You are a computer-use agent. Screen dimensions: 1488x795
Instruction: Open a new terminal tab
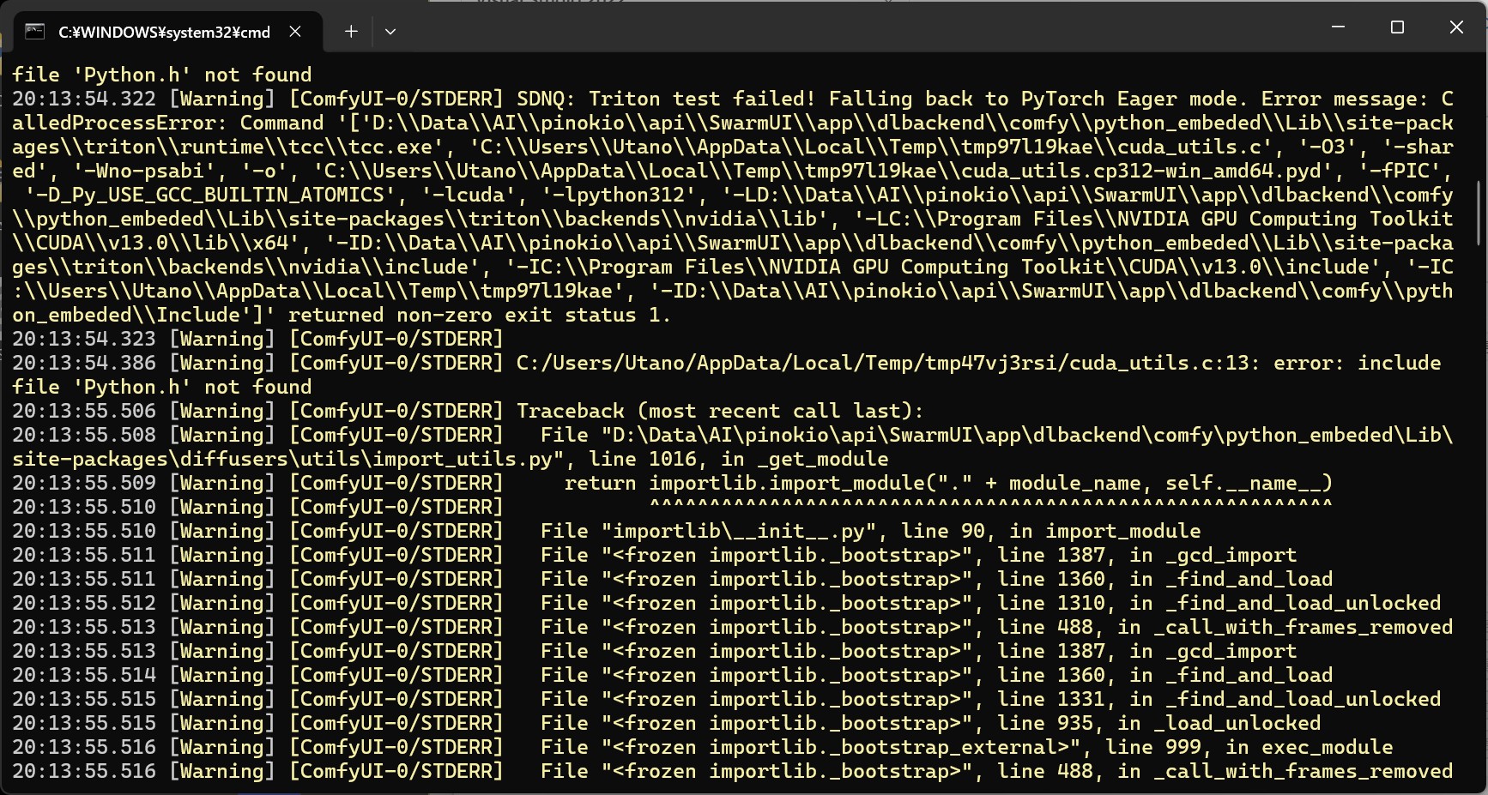pos(351,32)
